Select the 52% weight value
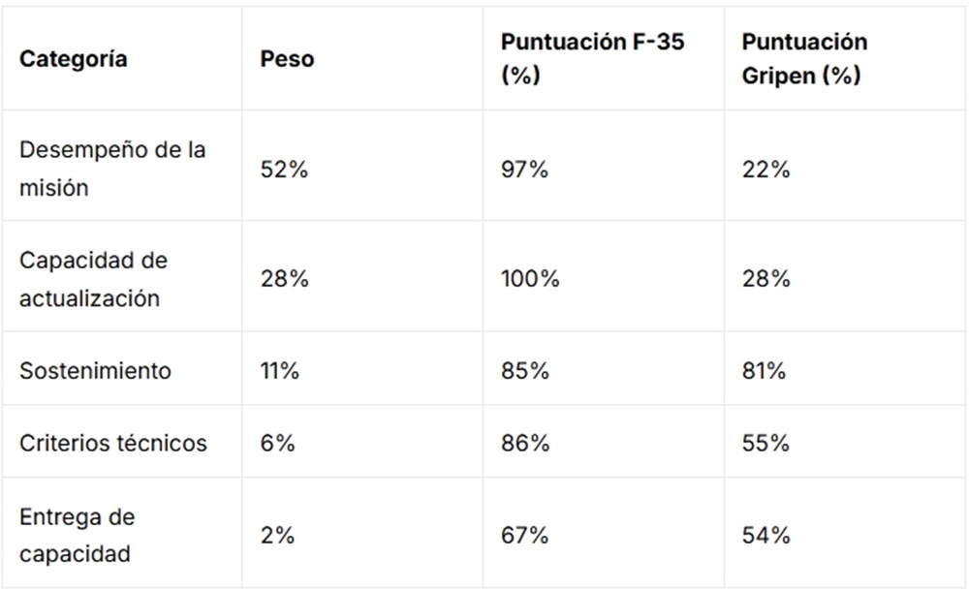Viewport: 969px width, 590px height. click(x=284, y=170)
